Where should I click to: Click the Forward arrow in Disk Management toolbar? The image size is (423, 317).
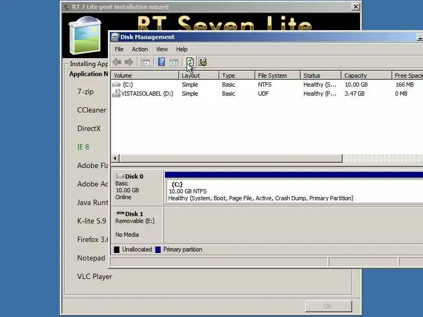pyautogui.click(x=129, y=62)
